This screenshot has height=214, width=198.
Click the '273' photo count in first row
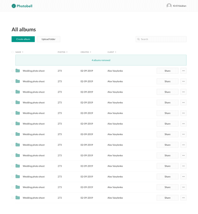tap(60, 71)
